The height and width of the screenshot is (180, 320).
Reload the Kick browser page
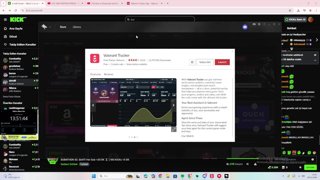15,10
